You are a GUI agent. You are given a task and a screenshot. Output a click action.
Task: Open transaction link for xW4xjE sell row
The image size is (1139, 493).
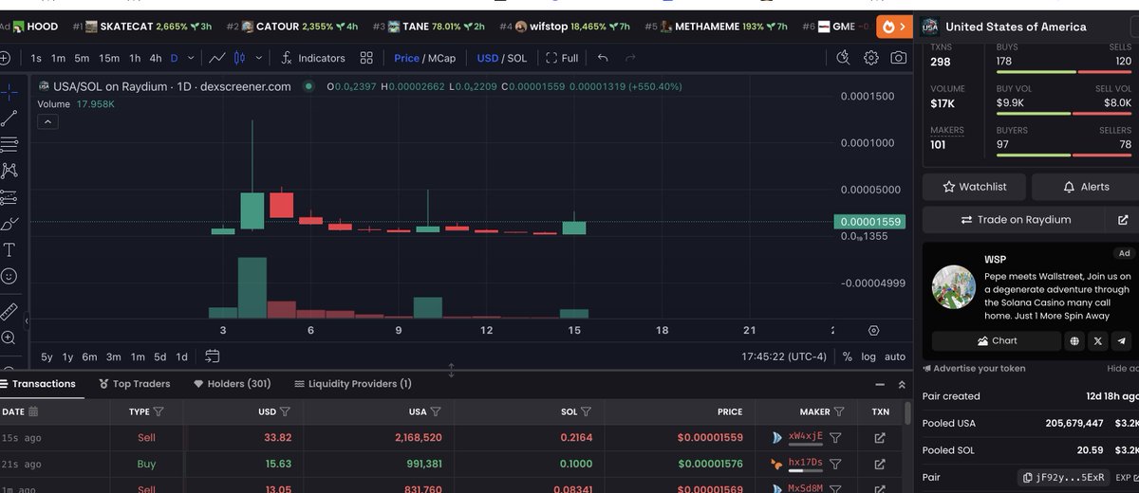(879, 438)
